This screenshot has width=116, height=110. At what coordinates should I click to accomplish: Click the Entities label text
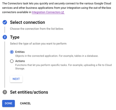20,52
